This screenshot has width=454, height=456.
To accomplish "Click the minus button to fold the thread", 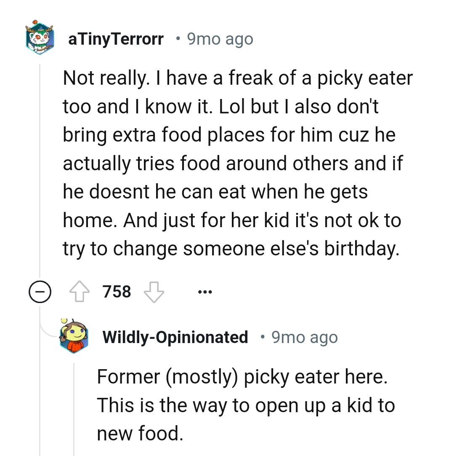I will 40,291.
